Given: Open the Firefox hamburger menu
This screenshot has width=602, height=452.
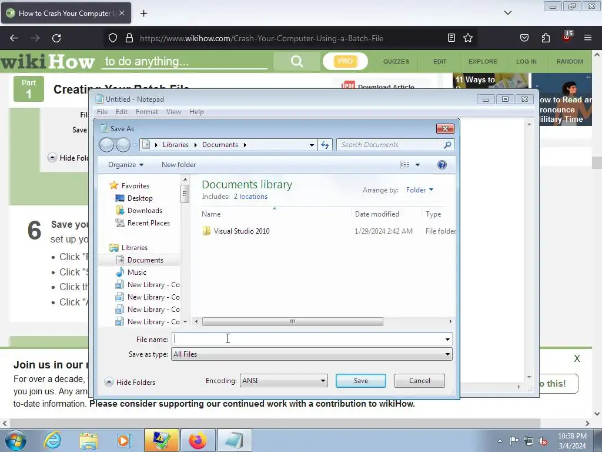Looking at the screenshot, I should [588, 38].
